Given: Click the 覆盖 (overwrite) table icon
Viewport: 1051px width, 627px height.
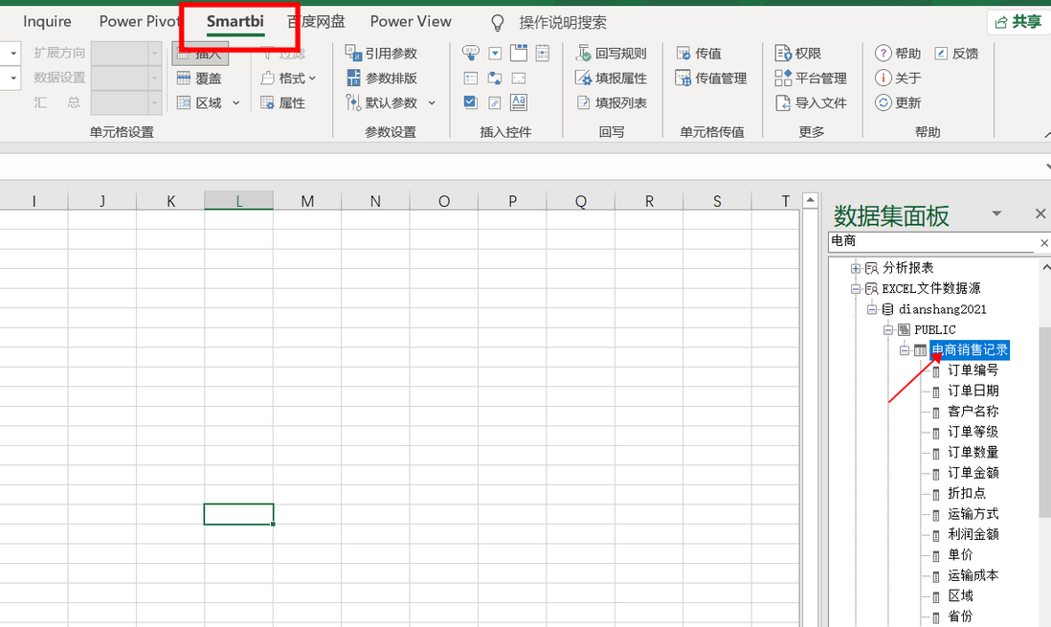Looking at the screenshot, I should point(184,78).
